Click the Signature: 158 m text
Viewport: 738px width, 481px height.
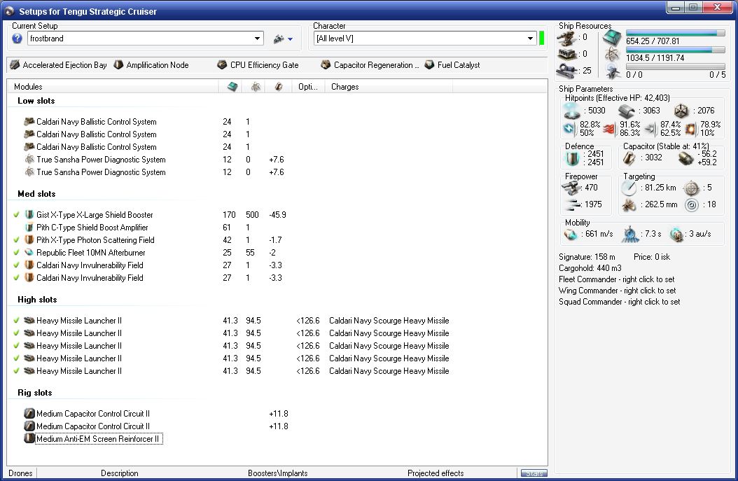tap(587, 257)
